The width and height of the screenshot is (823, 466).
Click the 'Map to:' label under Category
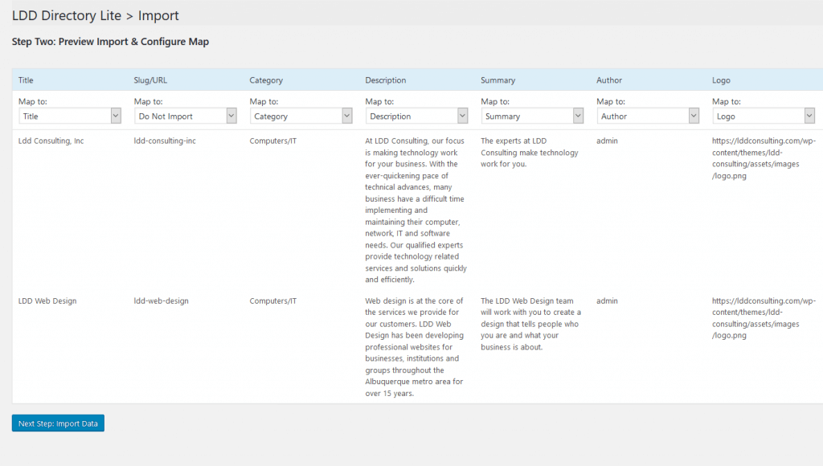(264, 101)
